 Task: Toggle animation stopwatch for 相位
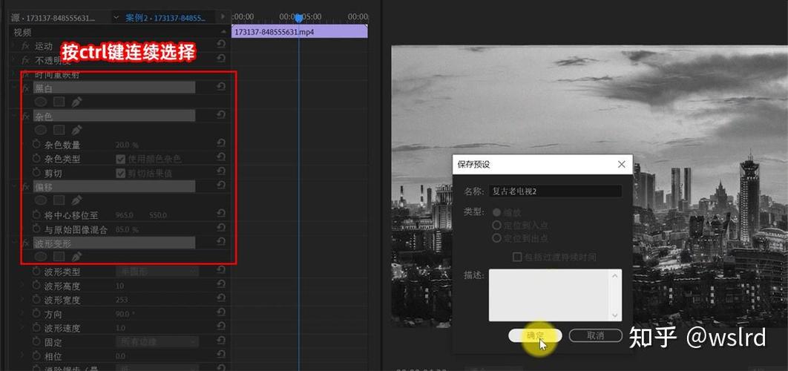pyautogui.click(x=36, y=356)
